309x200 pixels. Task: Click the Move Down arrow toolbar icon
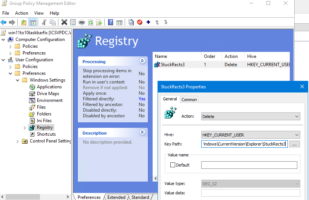(x=166, y=22)
